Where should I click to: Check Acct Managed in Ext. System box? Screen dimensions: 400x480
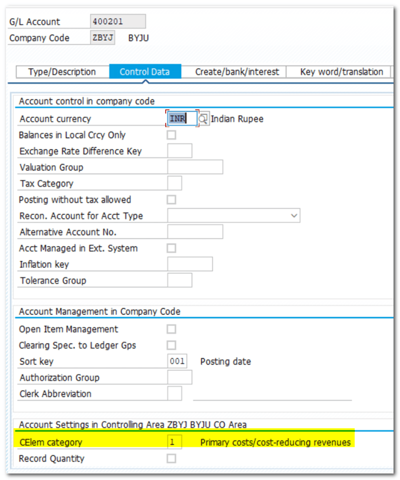(172, 248)
